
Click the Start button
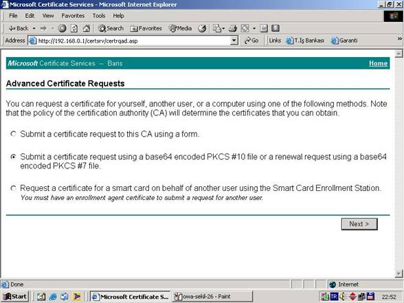pos(14,297)
